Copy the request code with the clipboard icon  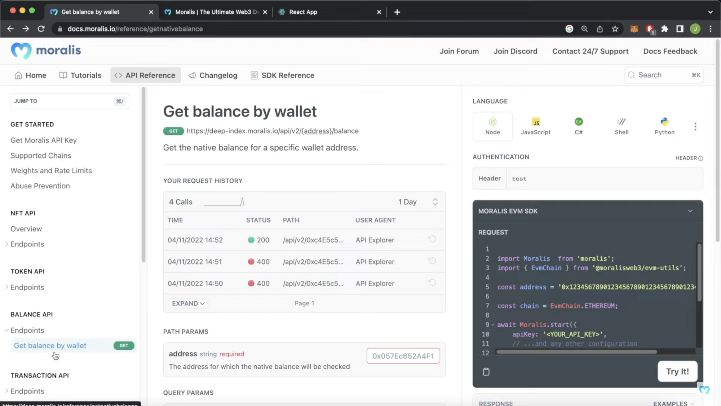(x=486, y=372)
